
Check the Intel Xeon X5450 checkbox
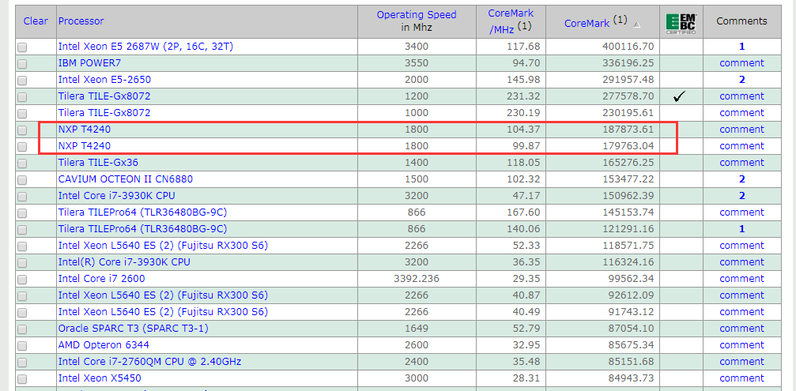coord(22,379)
